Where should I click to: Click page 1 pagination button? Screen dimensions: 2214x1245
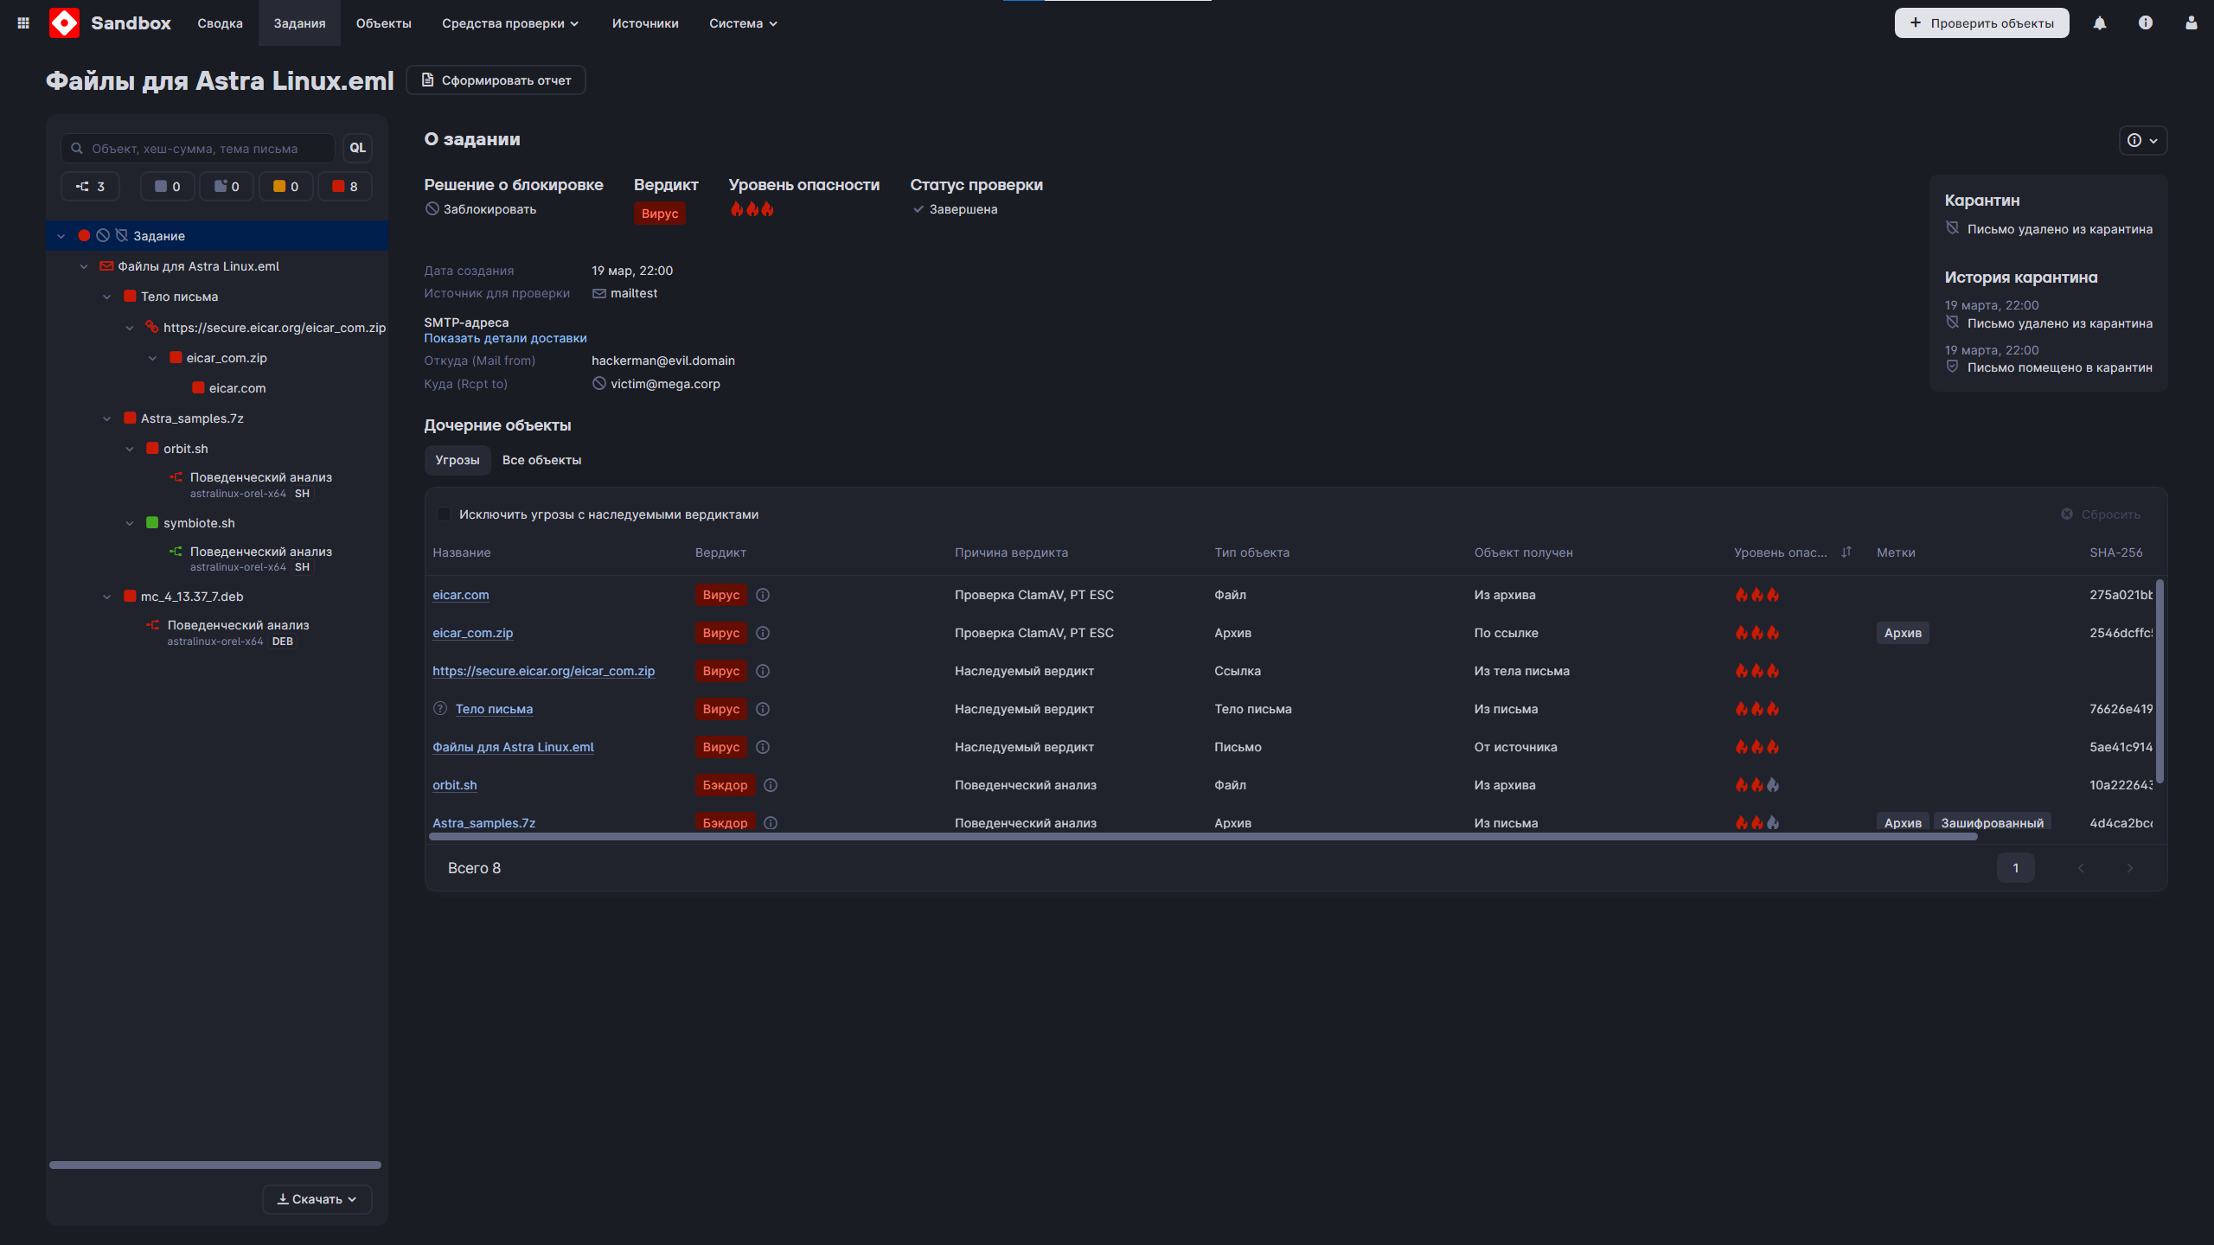[2015, 868]
